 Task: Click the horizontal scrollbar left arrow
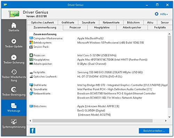(x=30, y=121)
